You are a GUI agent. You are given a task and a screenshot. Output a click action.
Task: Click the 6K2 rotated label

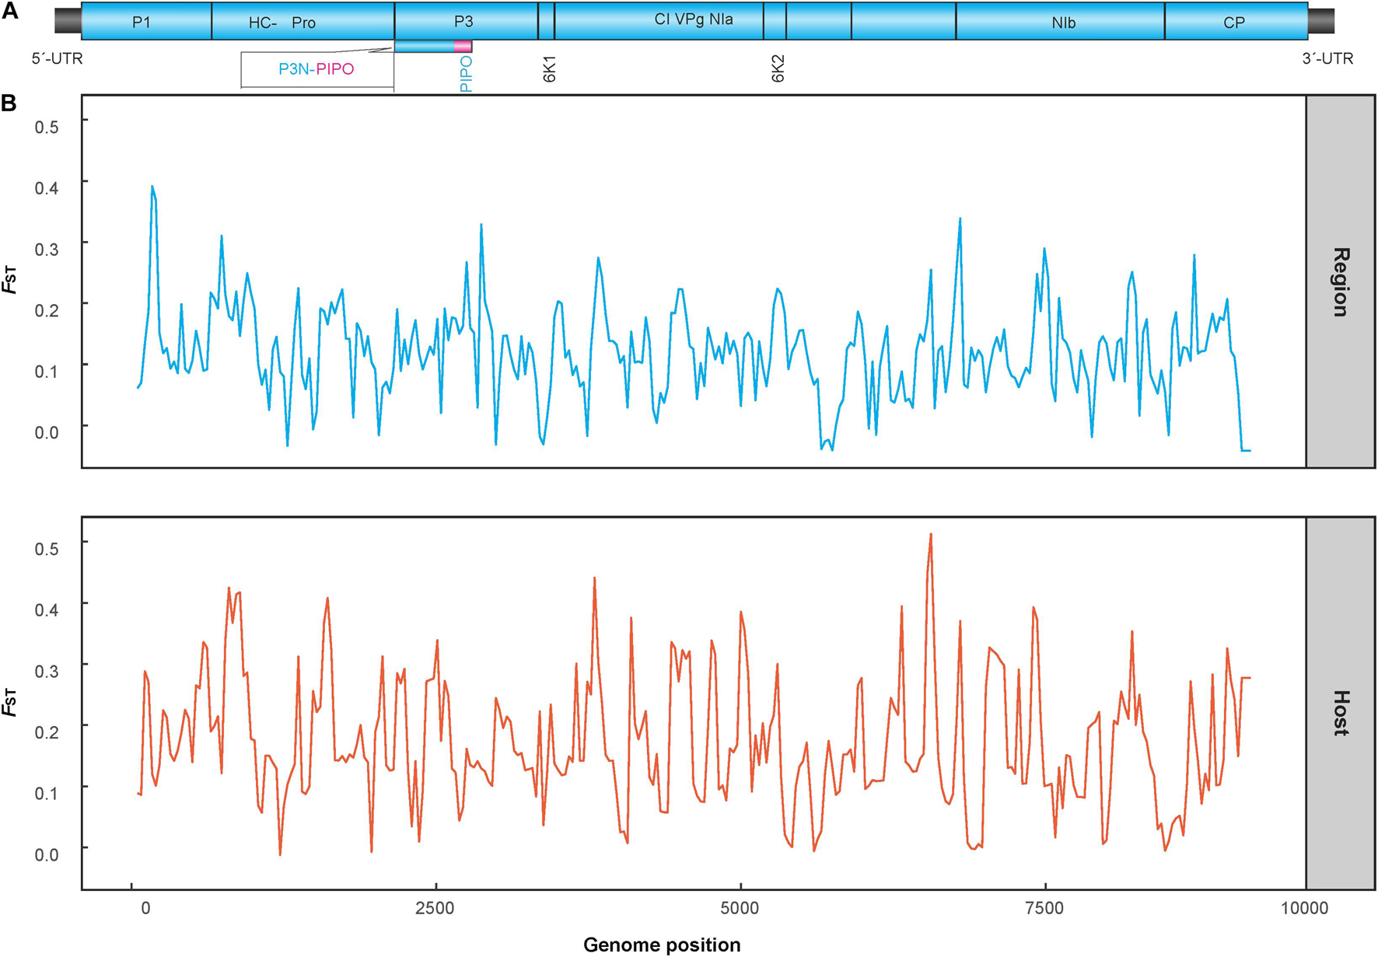778,68
